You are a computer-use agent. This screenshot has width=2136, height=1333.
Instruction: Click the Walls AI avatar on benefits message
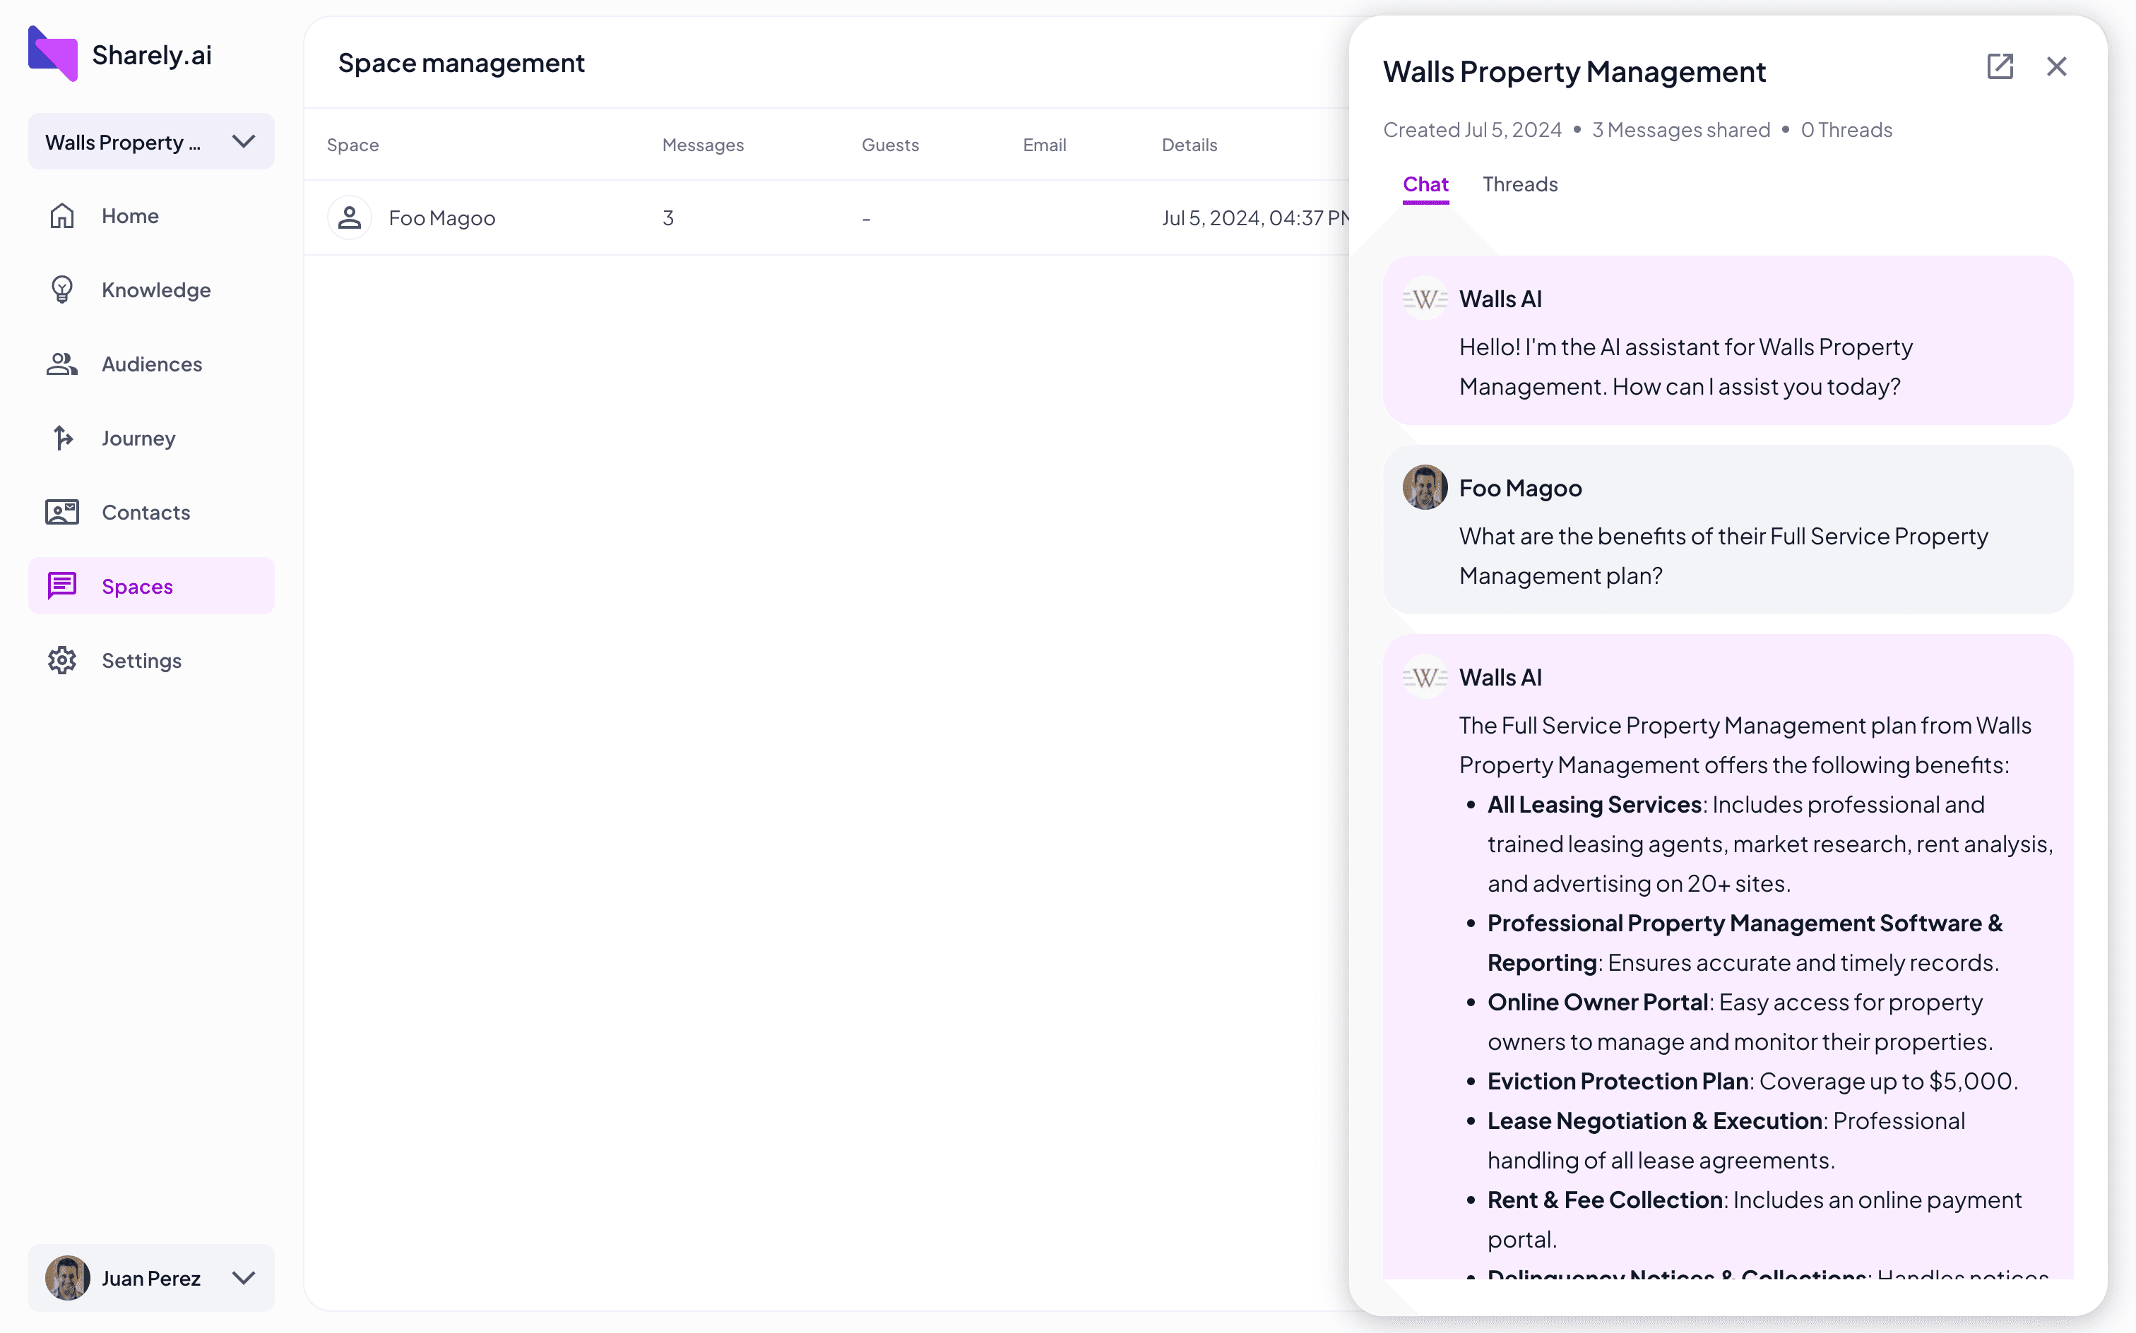coord(1424,677)
